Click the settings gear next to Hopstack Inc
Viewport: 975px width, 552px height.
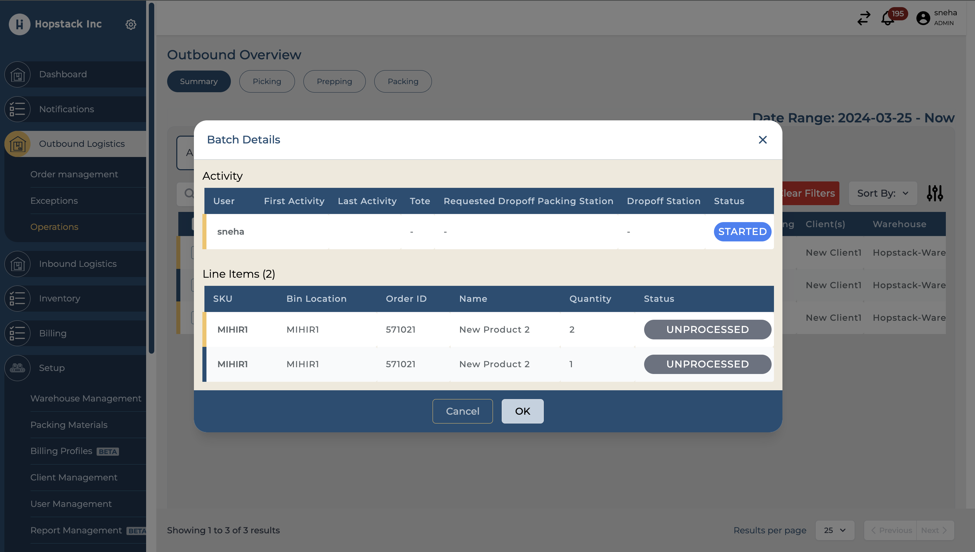pyautogui.click(x=131, y=24)
